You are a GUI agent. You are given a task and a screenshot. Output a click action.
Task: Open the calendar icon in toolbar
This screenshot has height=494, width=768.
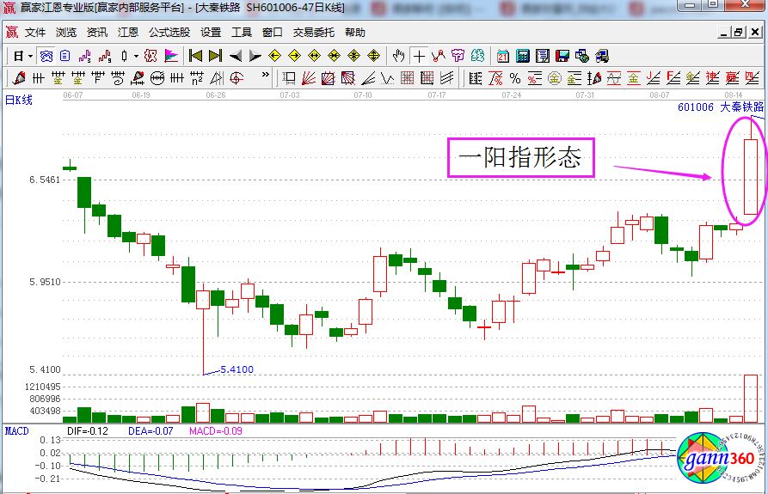coord(503,56)
